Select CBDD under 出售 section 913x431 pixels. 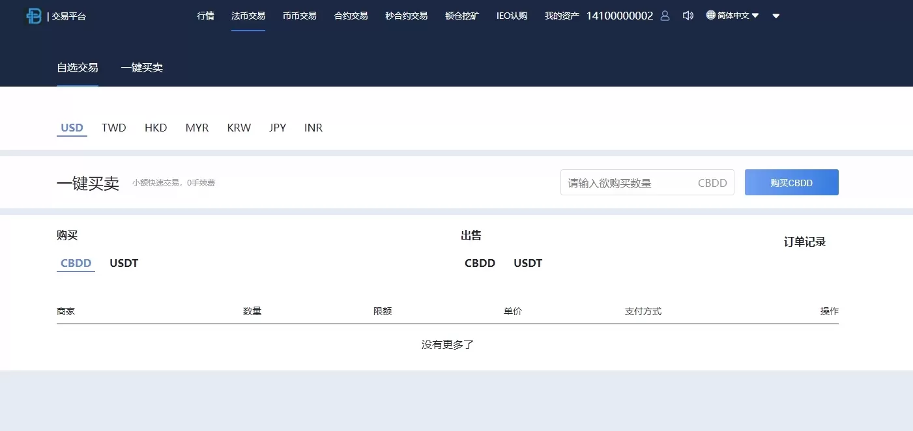coord(480,263)
